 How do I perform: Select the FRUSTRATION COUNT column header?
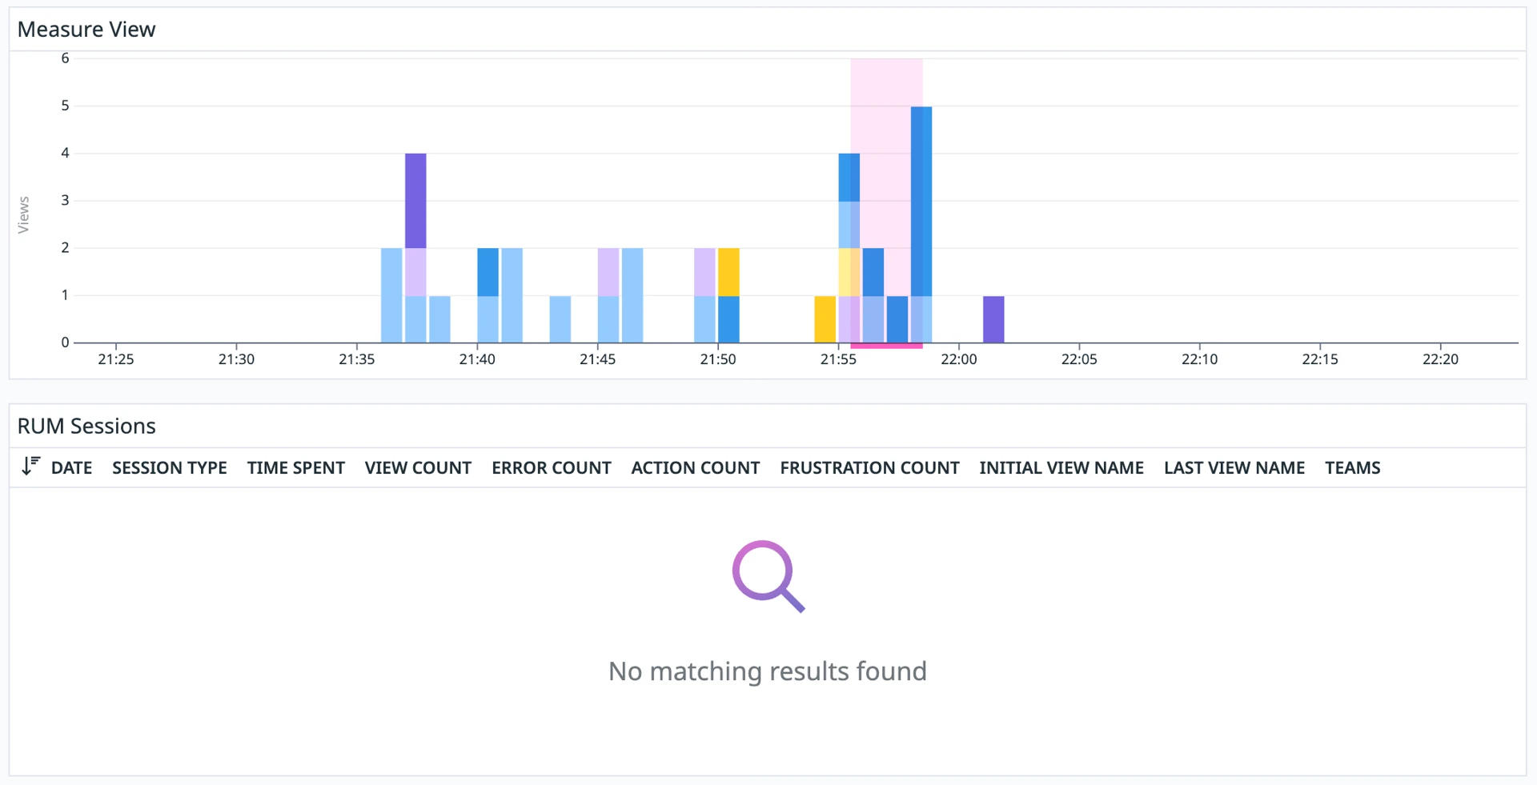(x=869, y=468)
